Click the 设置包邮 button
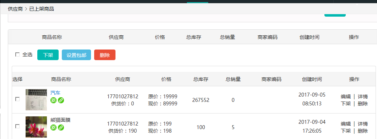The image size is (377, 139). pos(76,55)
